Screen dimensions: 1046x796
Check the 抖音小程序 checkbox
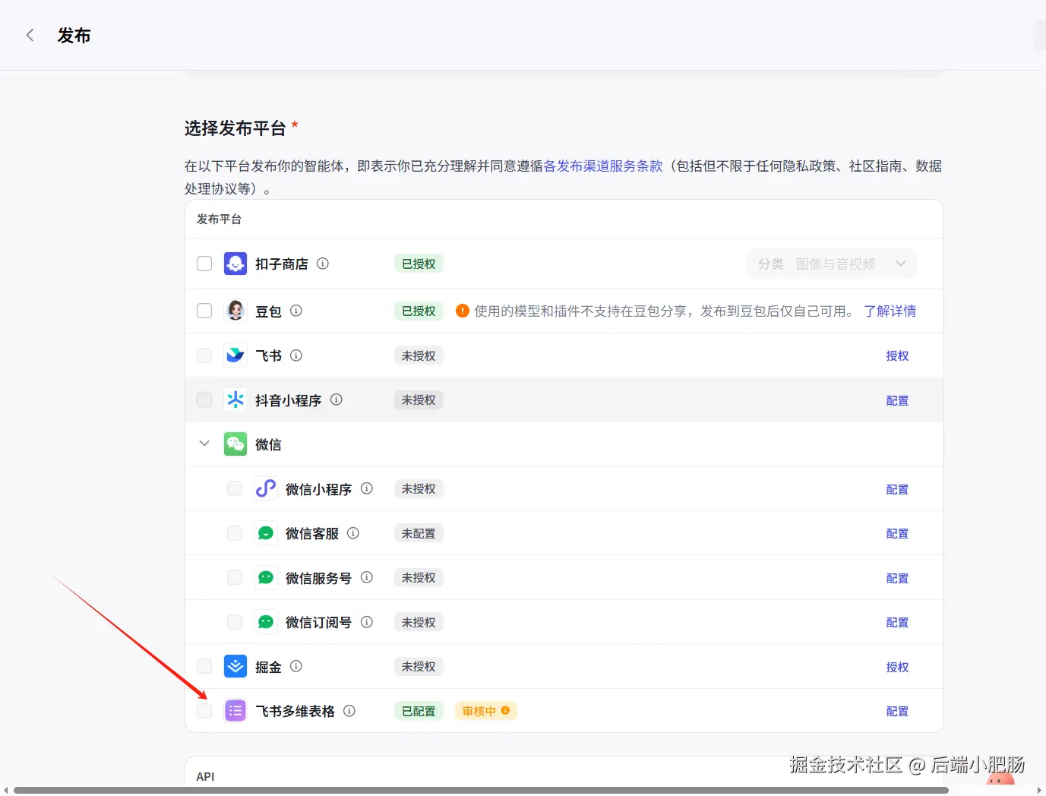point(204,400)
